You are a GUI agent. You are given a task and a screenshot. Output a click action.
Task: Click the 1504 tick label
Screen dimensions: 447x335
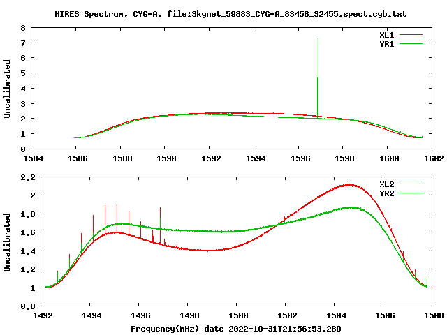336,315
